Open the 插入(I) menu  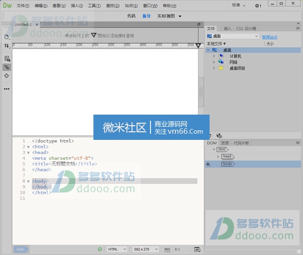tap(77, 6)
